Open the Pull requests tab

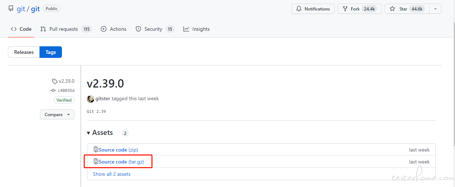coord(66,29)
